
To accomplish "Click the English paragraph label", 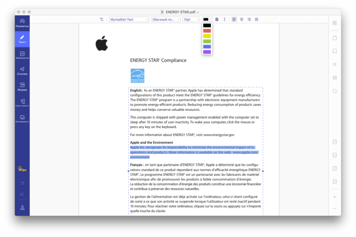I will pos(136,90).
